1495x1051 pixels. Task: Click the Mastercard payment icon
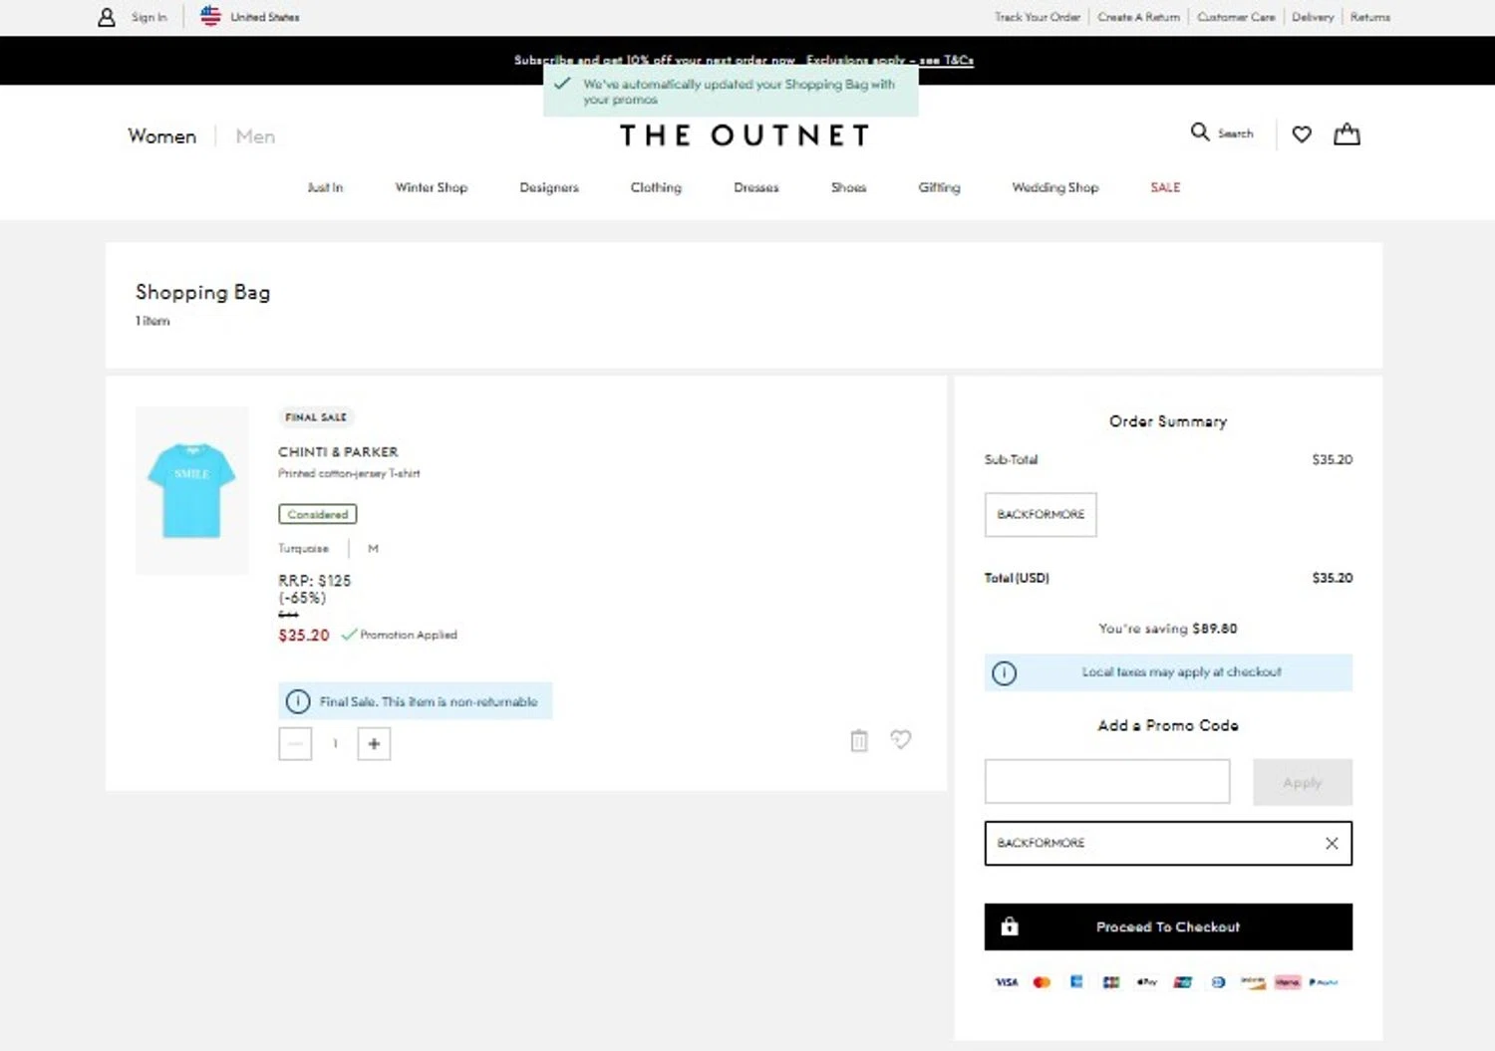1043,982
